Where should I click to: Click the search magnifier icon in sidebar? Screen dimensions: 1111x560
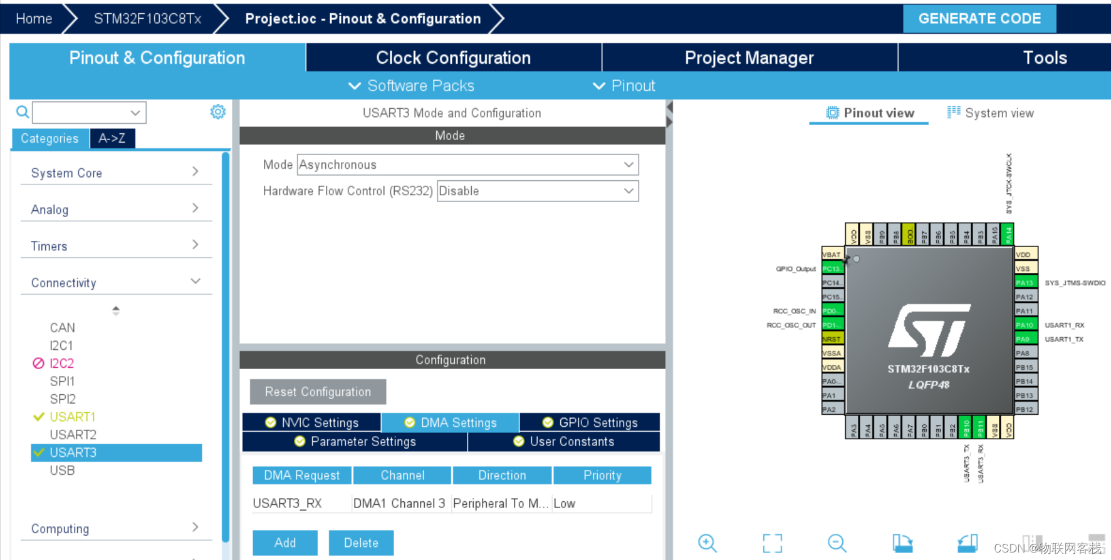click(x=23, y=112)
